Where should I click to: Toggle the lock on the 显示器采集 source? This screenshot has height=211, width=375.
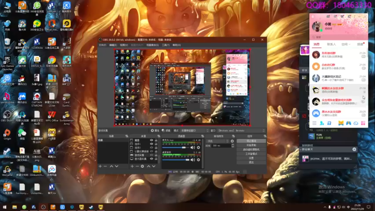pos(156,159)
